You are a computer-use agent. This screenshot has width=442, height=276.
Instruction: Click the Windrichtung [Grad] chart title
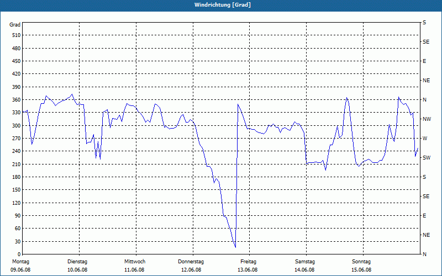(x=223, y=5)
